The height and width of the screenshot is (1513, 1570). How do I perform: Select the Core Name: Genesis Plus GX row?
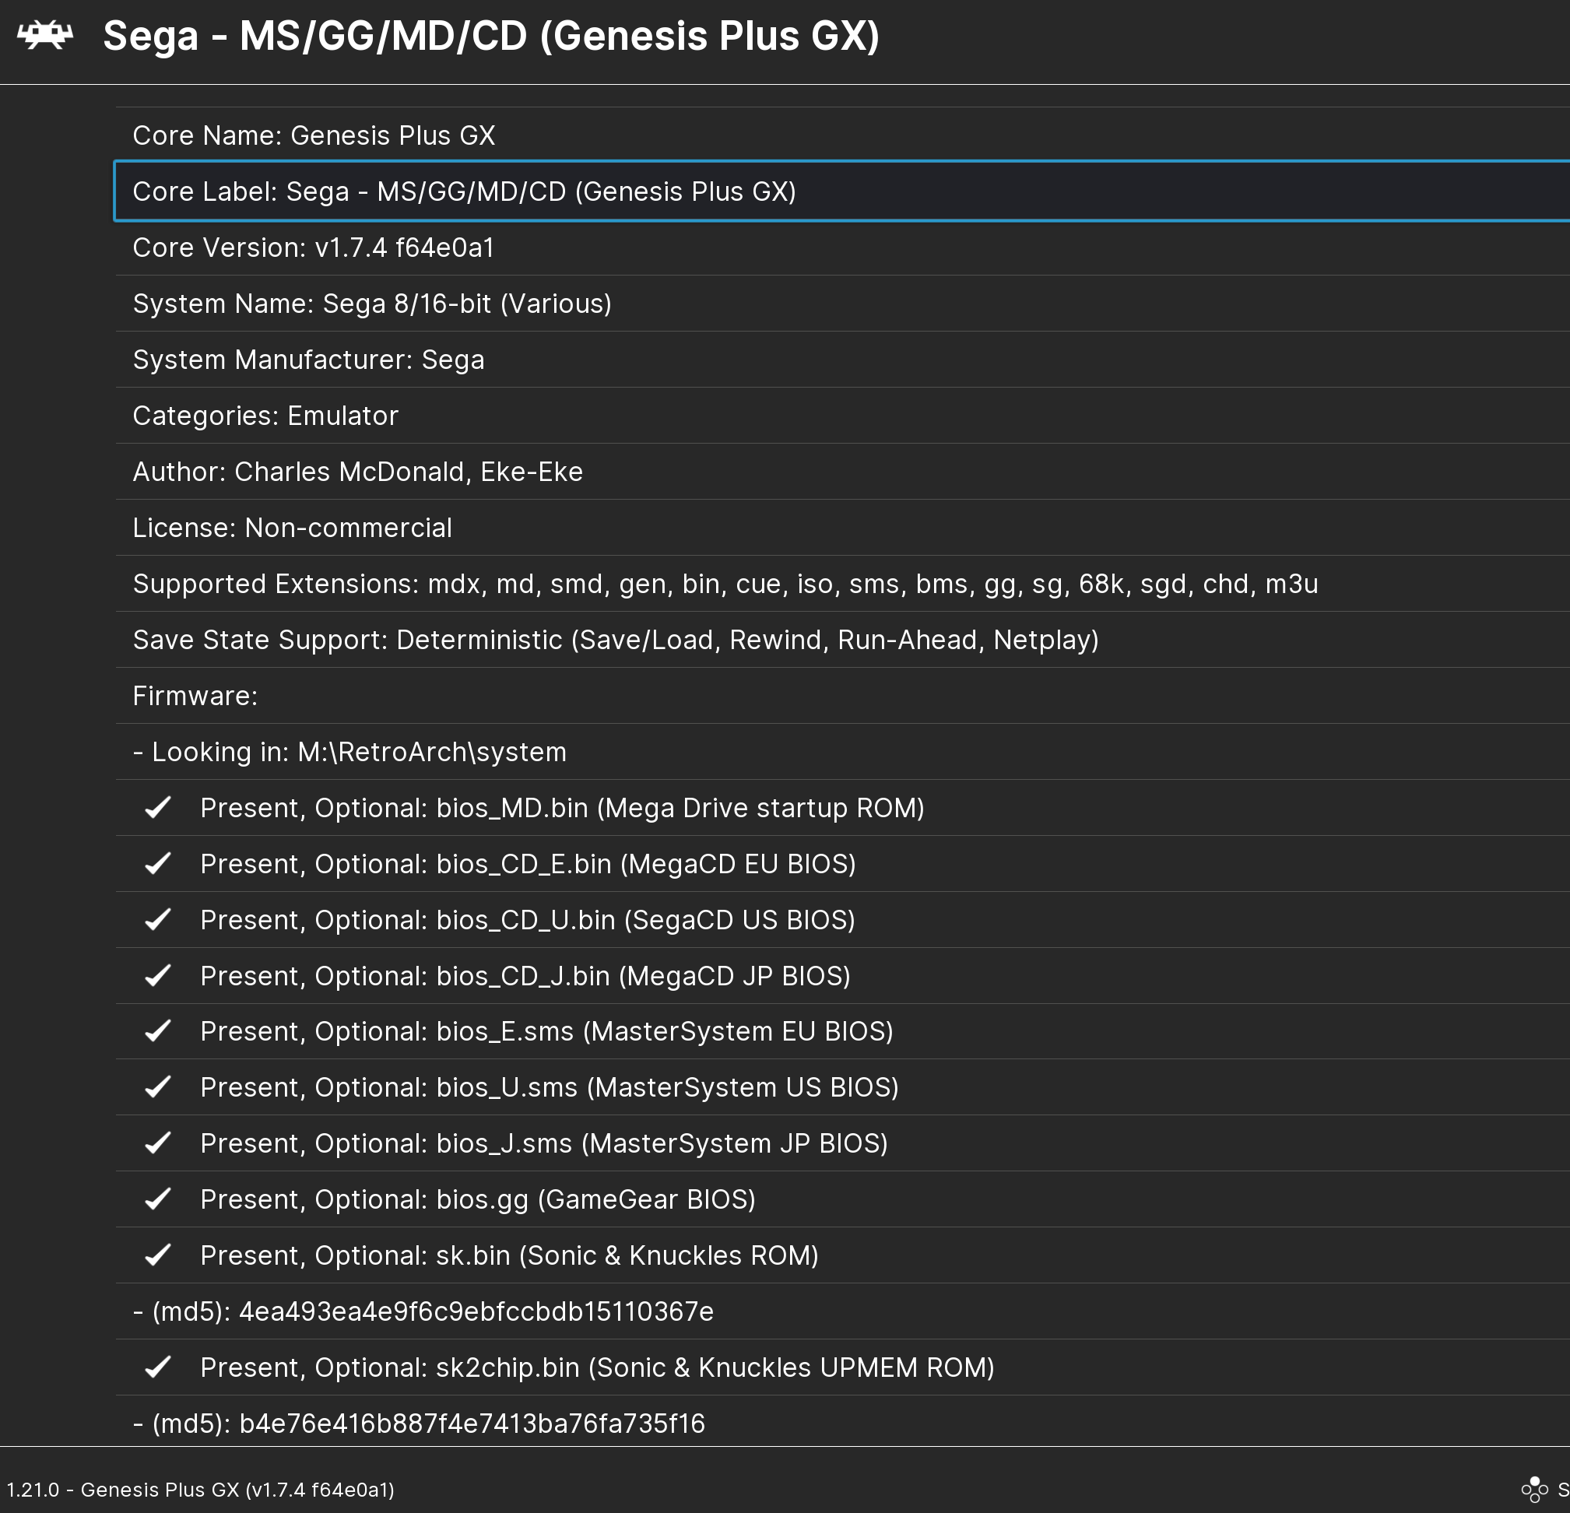(843, 135)
